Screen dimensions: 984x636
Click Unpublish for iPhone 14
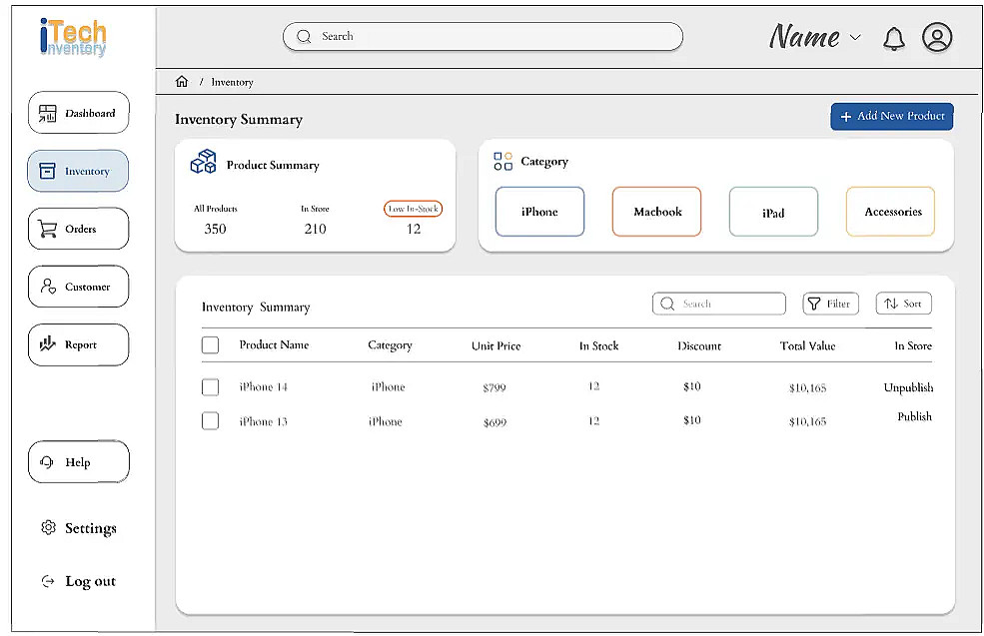pos(908,387)
